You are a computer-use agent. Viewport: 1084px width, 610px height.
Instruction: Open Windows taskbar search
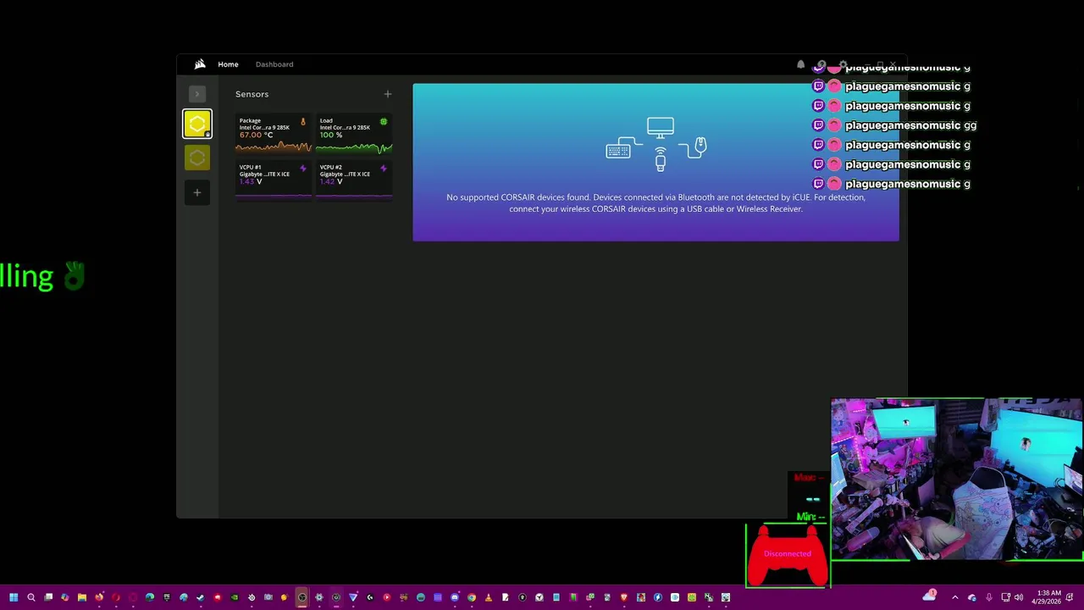[x=31, y=597]
